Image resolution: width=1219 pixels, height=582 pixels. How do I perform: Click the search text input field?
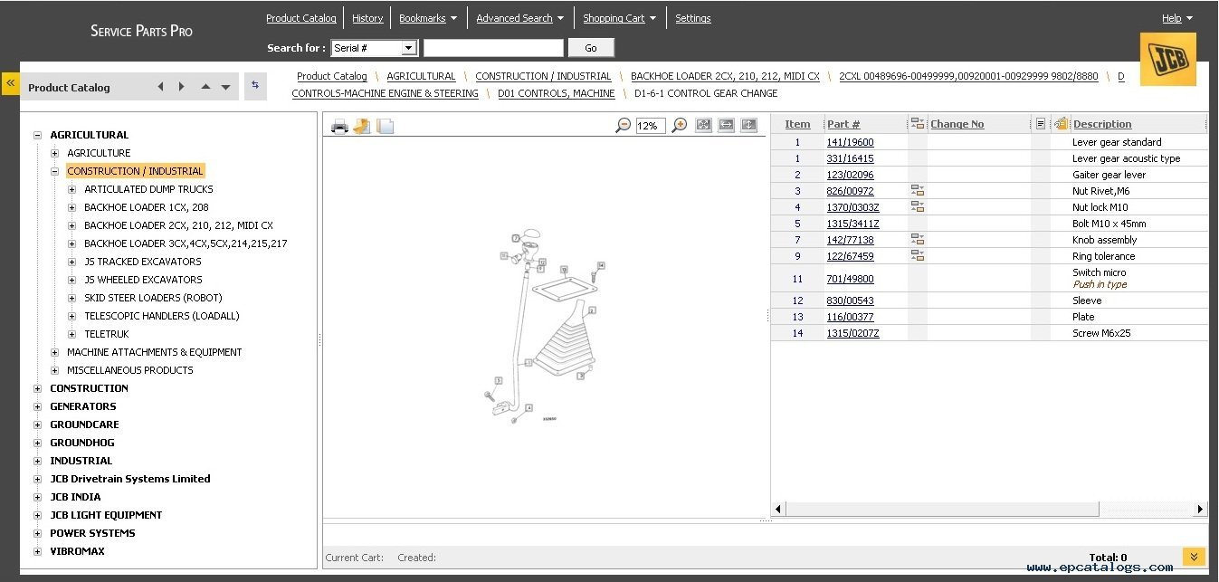[493, 48]
